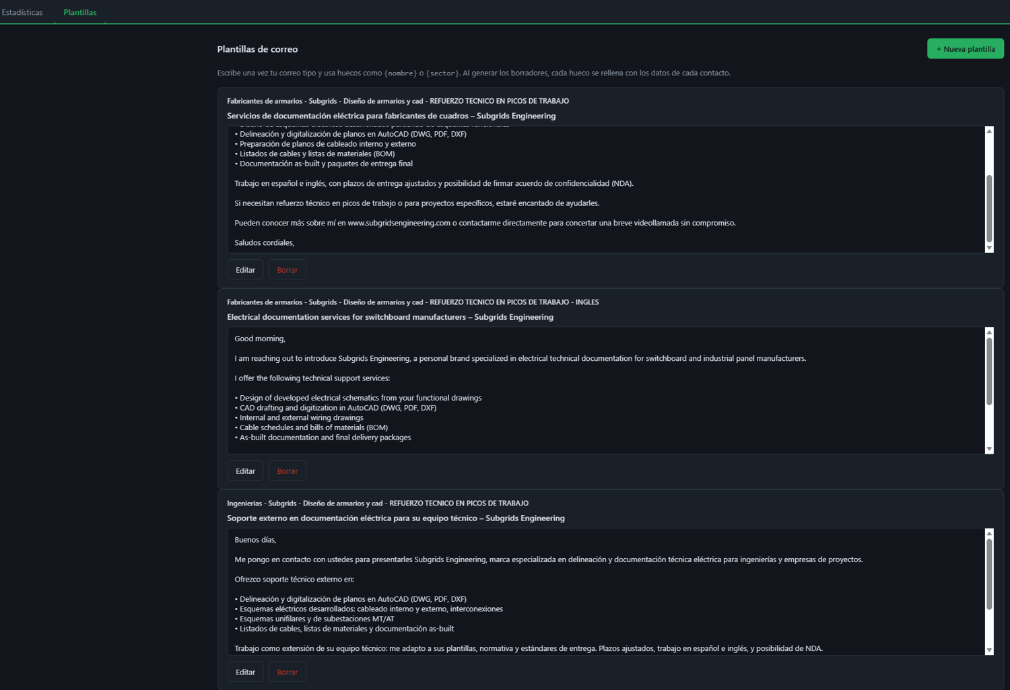
Task: Switch to the Estadísticas tab
Action: 22,12
